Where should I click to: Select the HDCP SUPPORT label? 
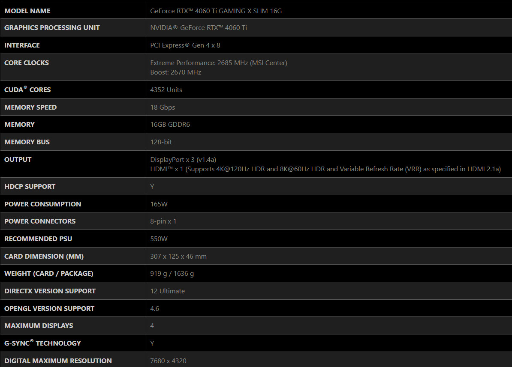pyautogui.click(x=30, y=187)
